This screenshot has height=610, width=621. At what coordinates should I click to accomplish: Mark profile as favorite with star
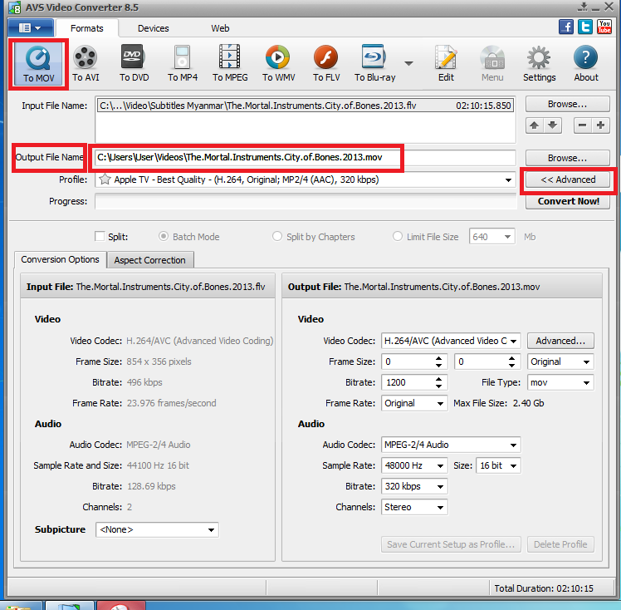[105, 180]
